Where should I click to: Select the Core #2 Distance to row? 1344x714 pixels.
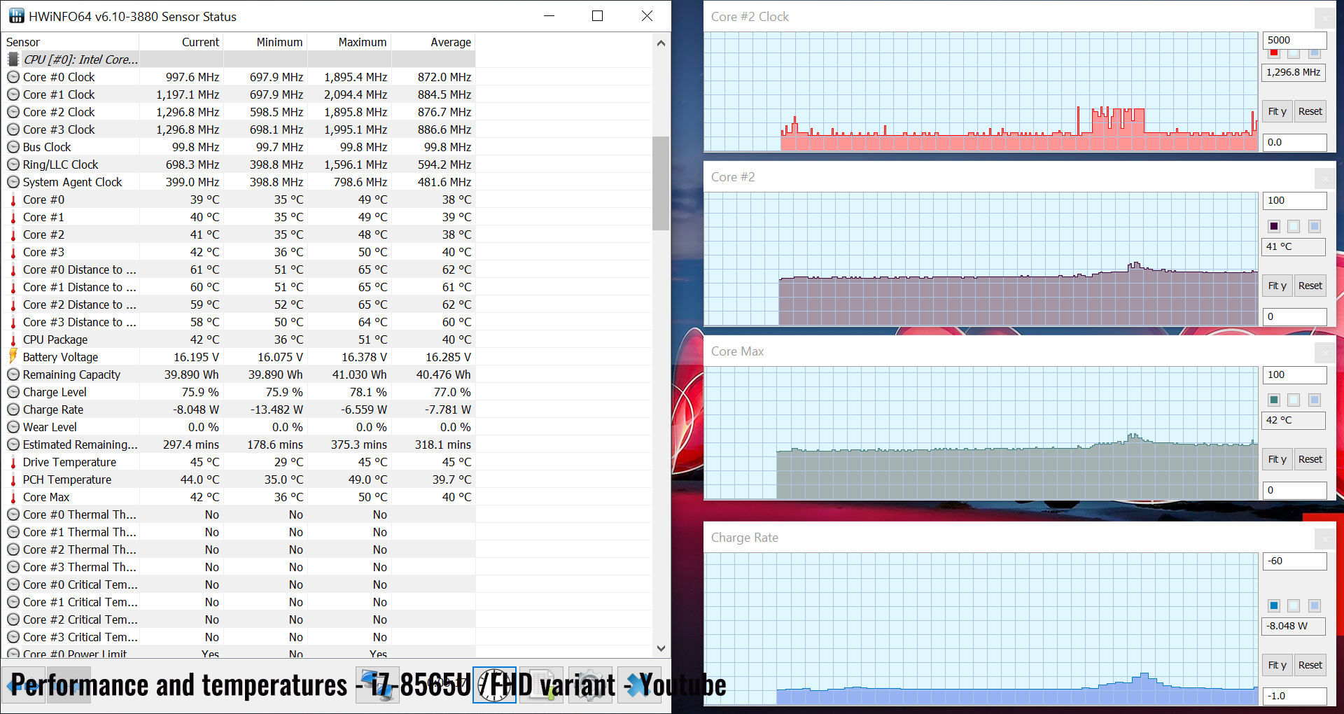click(239, 304)
